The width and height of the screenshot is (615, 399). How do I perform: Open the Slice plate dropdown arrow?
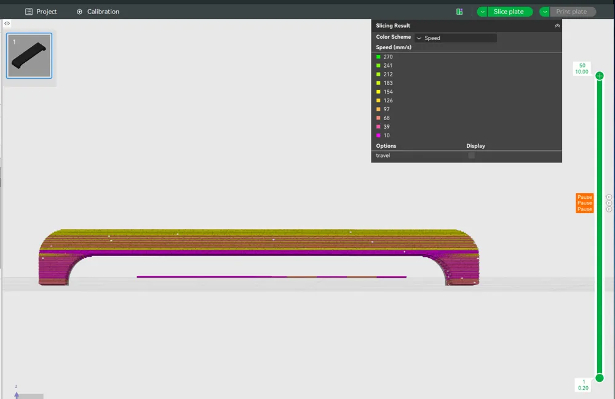click(x=482, y=12)
